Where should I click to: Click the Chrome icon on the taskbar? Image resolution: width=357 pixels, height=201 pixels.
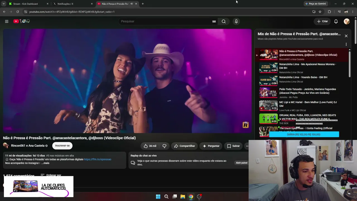coord(191,197)
